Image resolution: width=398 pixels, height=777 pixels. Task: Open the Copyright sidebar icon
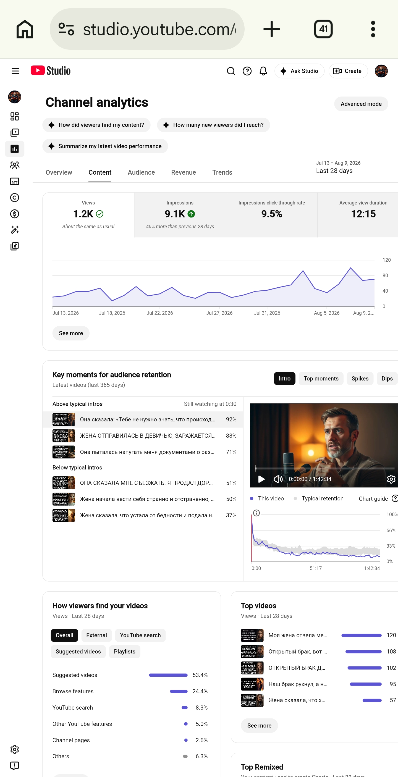pos(14,198)
